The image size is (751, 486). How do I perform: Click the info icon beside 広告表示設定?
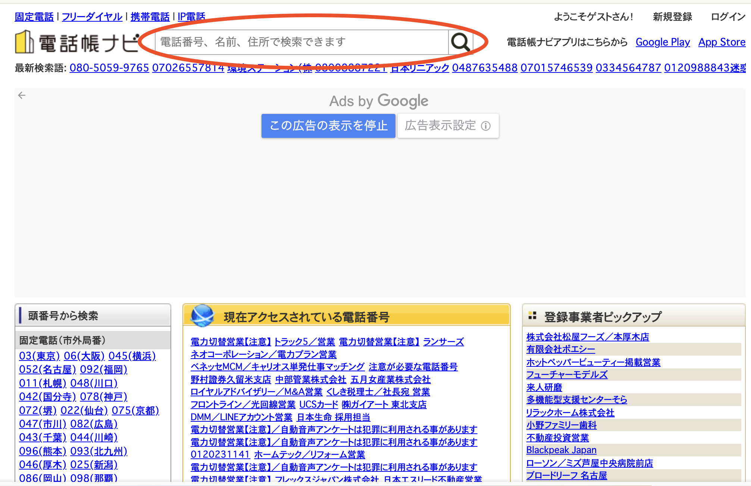[486, 126]
